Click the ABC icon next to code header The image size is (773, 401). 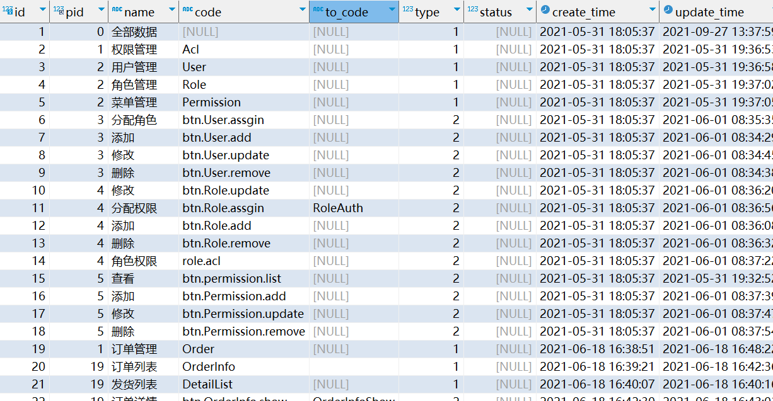coord(187,11)
